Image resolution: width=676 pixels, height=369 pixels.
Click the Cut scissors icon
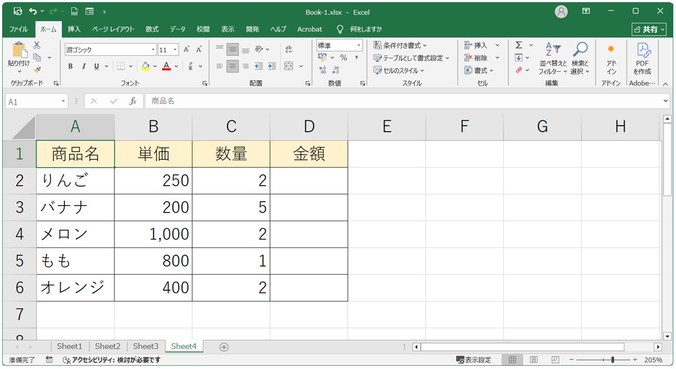(37, 46)
